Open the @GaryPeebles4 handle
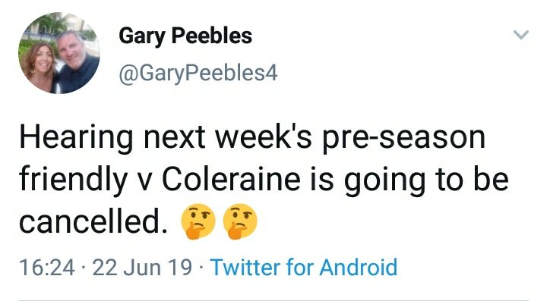 point(198,74)
